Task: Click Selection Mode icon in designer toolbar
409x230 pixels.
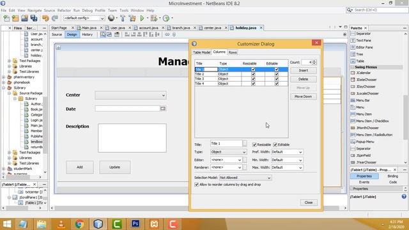Action: click(103, 34)
